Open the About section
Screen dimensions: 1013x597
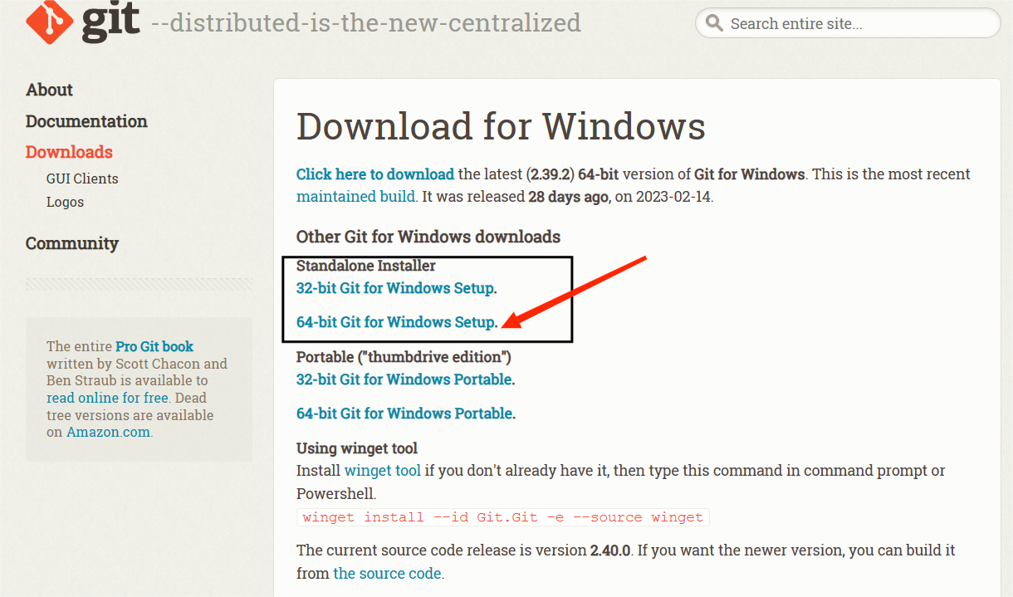[49, 90]
